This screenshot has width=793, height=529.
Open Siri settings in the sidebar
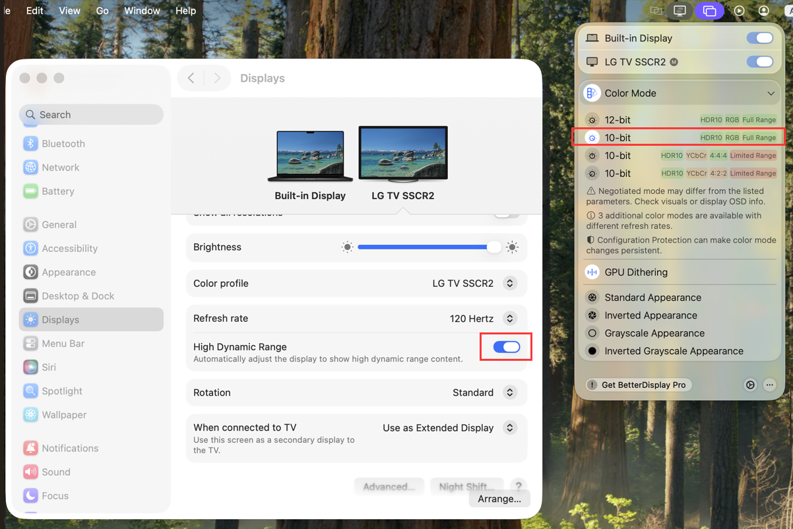91,367
